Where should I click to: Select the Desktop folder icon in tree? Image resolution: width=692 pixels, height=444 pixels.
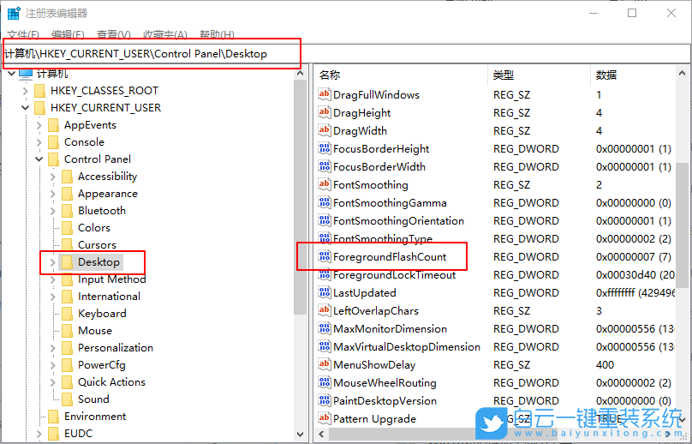click(x=67, y=261)
